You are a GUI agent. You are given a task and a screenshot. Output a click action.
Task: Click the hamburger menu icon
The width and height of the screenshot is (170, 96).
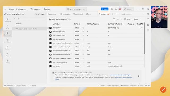point(6,9)
